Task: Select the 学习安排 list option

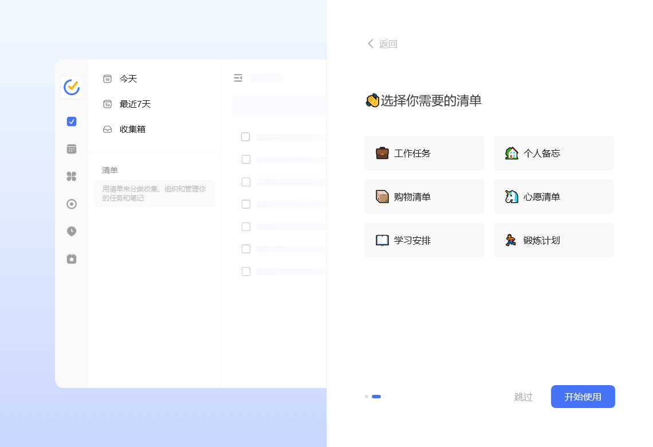Action: point(424,240)
